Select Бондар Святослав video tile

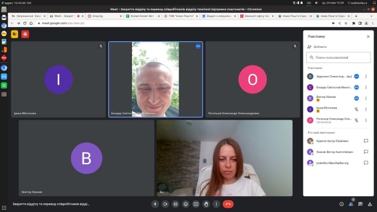pyautogui.click(x=156, y=79)
